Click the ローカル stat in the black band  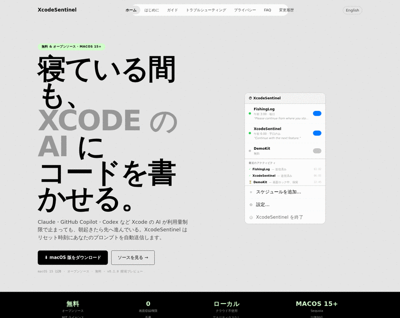click(226, 304)
